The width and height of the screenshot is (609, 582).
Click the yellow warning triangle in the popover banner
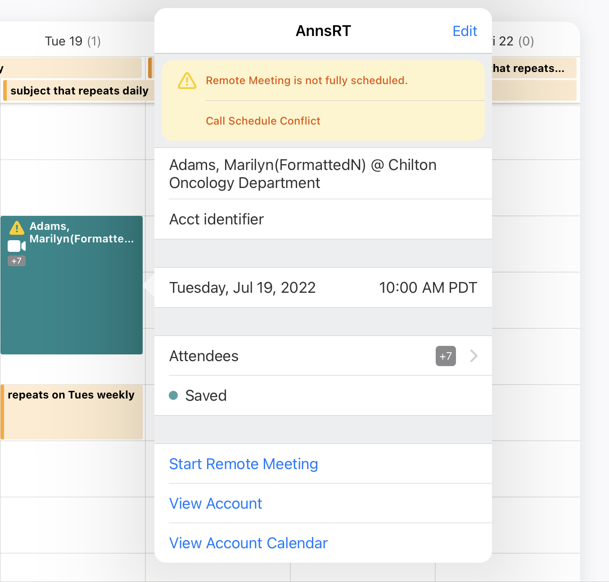pyautogui.click(x=187, y=81)
